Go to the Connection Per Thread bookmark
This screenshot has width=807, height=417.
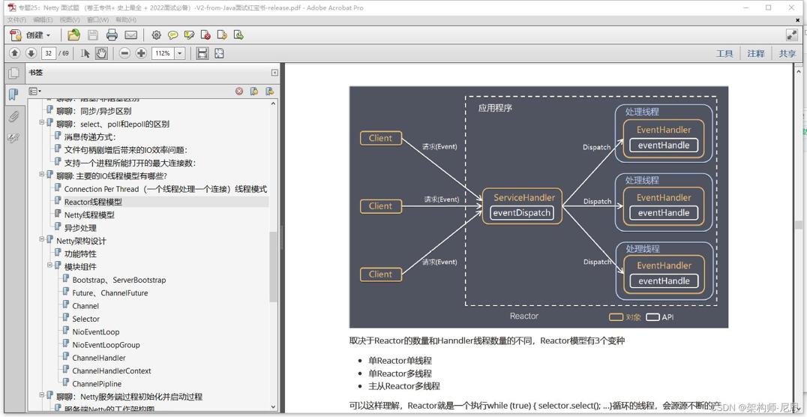point(165,189)
